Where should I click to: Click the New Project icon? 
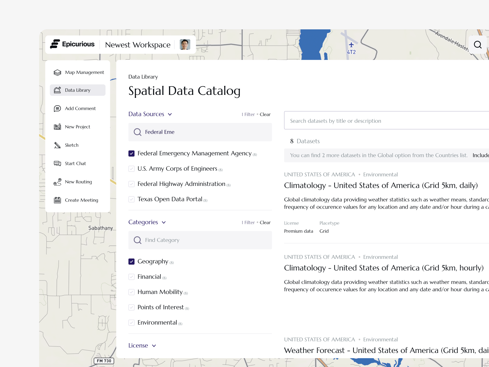(x=57, y=127)
